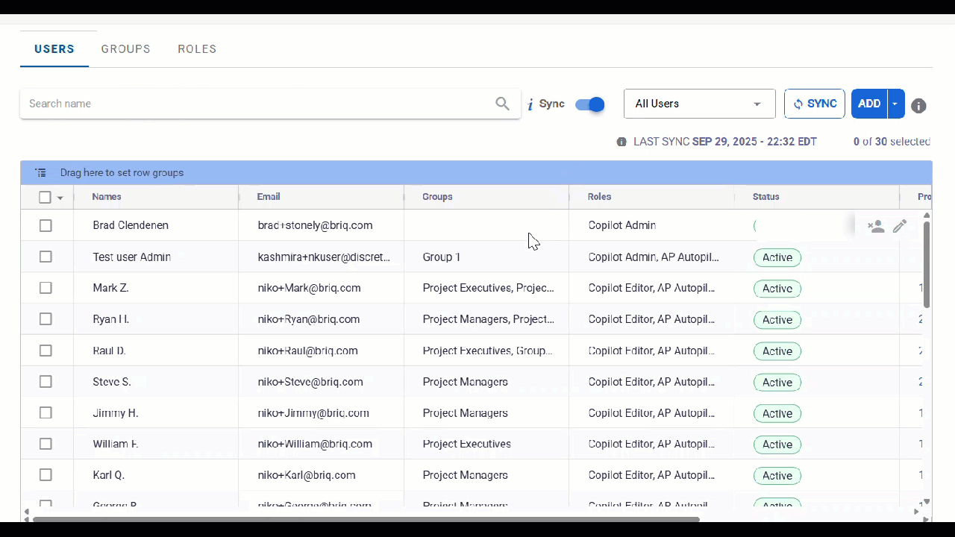Image resolution: width=955 pixels, height=537 pixels.
Task: Select the Brad Clendenen row checkbox
Action: click(x=46, y=225)
